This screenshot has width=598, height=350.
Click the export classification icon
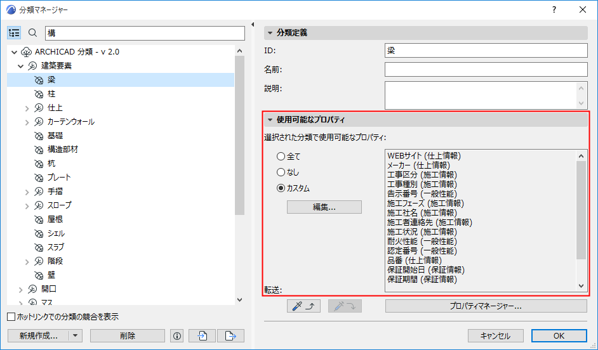[230, 336]
